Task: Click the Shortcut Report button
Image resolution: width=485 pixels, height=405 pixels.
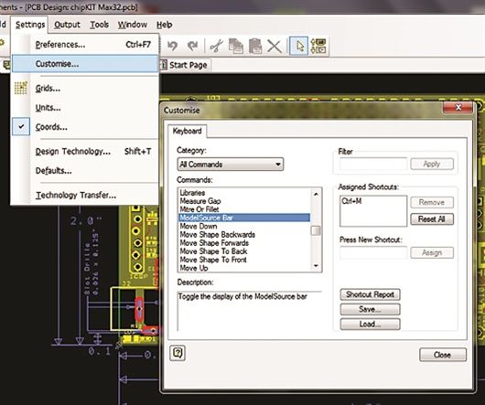Action: pos(370,294)
